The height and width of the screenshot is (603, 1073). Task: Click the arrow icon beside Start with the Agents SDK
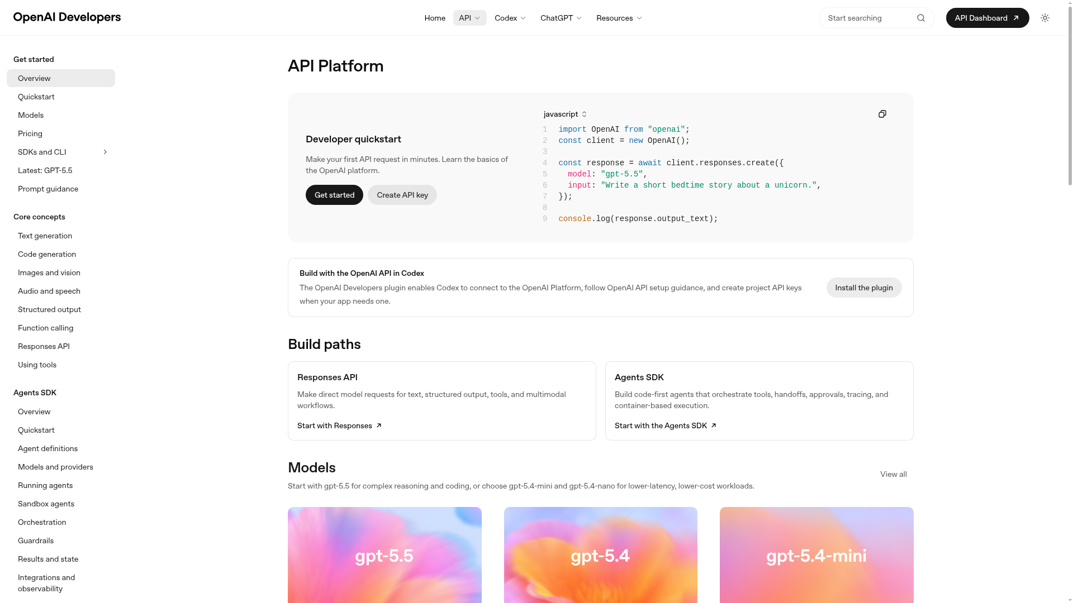click(x=714, y=425)
